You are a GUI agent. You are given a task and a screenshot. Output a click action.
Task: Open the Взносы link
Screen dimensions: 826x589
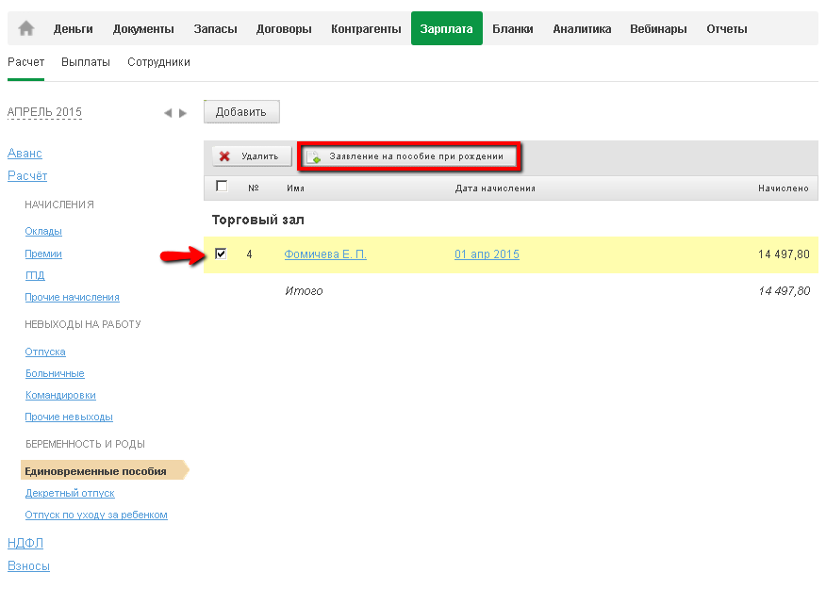click(x=28, y=565)
